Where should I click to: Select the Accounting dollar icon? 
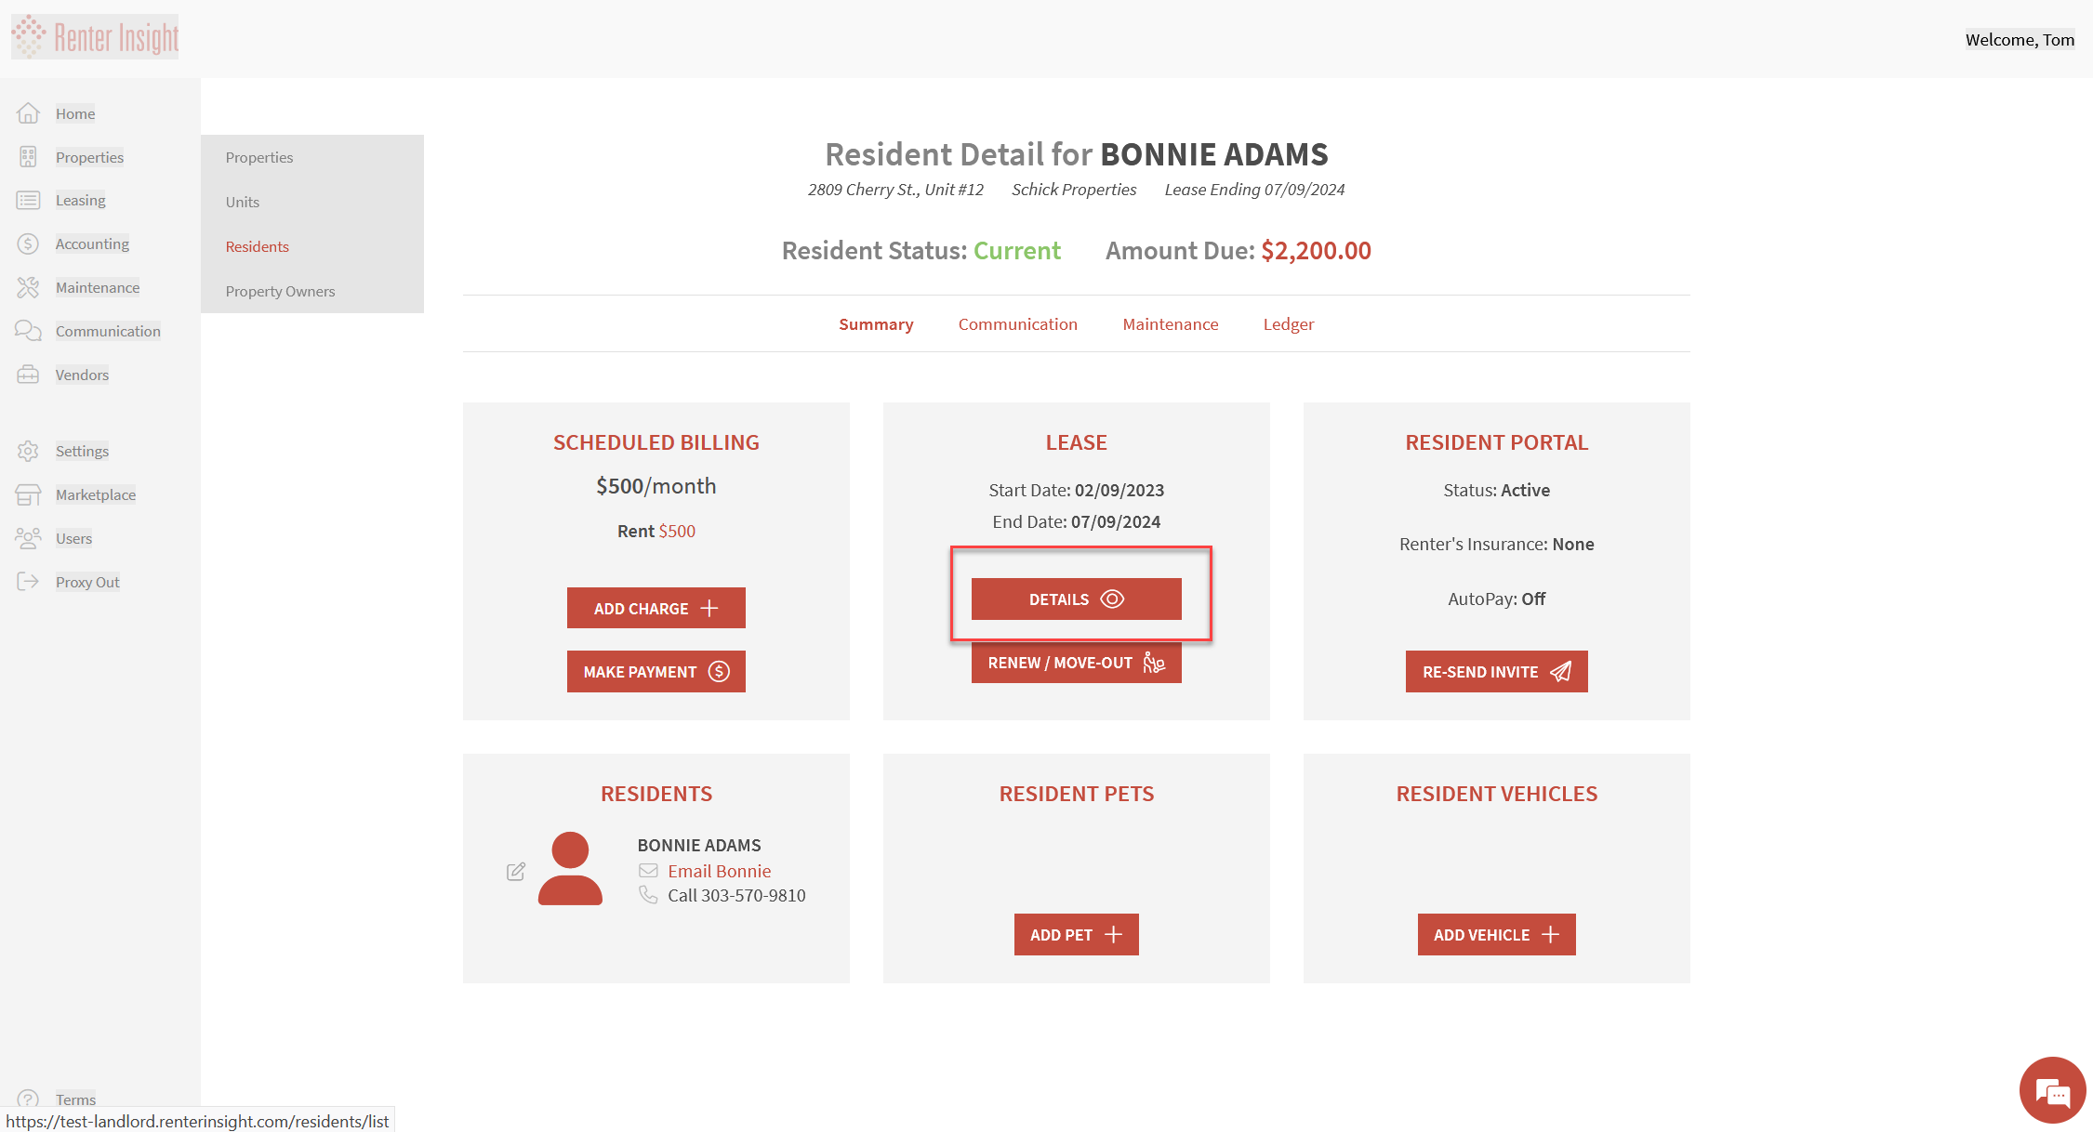coord(28,244)
